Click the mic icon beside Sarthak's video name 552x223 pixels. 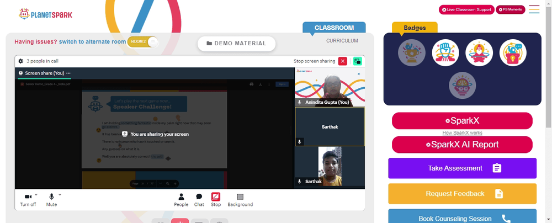coord(300,182)
